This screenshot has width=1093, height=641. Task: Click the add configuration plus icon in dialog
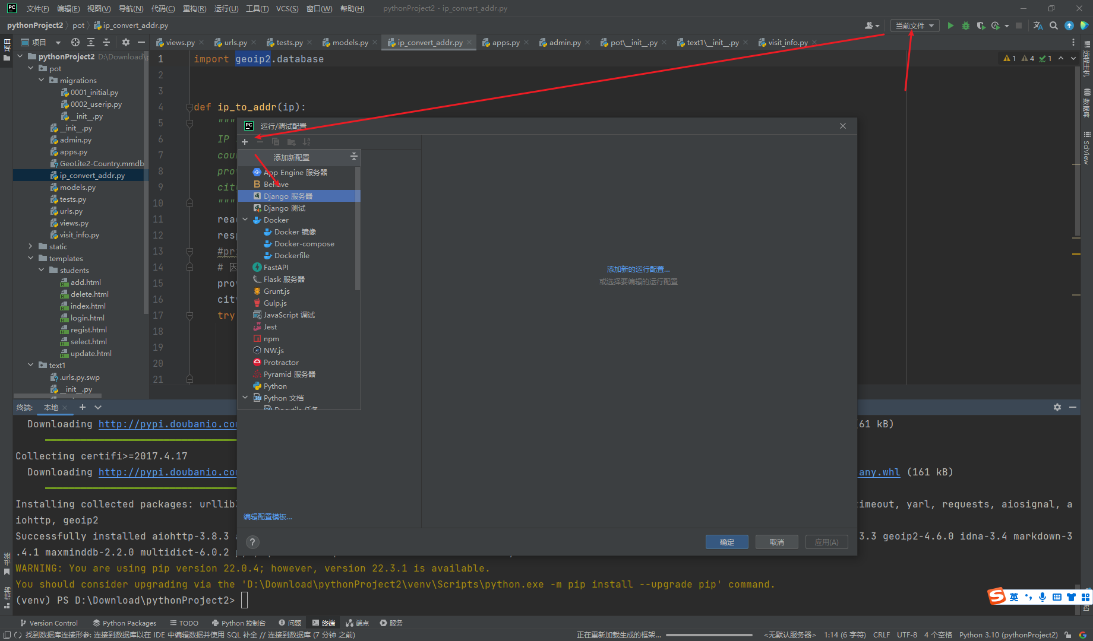[245, 142]
